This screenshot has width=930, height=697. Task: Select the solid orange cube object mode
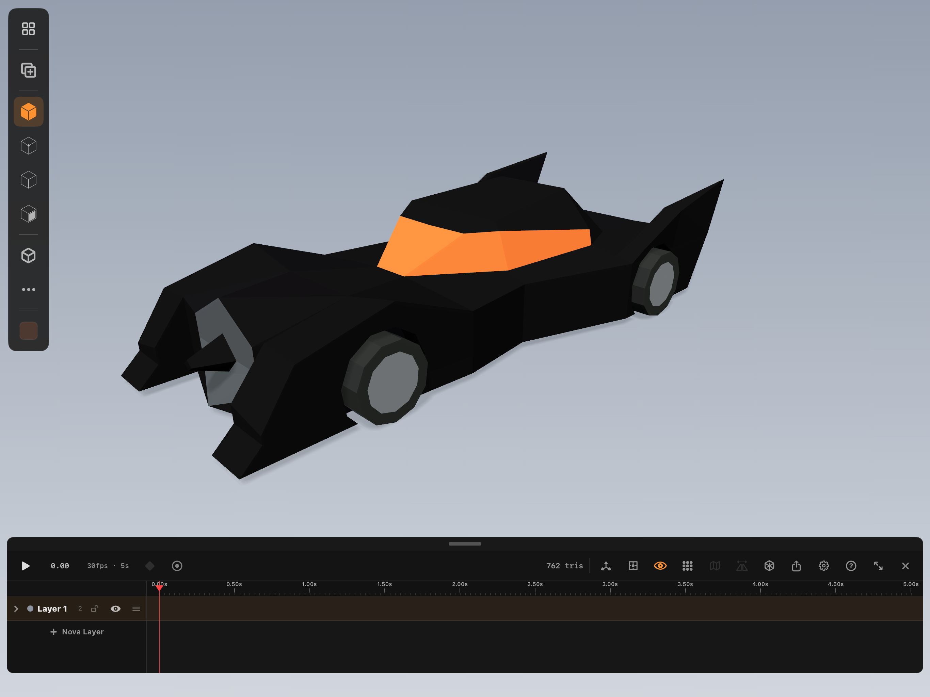pos(29,111)
